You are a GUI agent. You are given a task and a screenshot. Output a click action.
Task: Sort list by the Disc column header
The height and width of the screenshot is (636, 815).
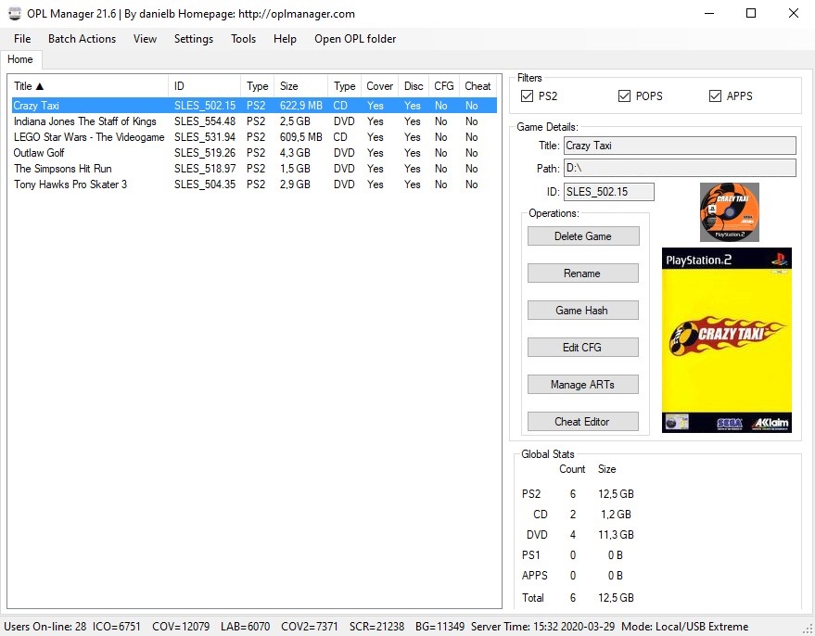[x=414, y=86]
